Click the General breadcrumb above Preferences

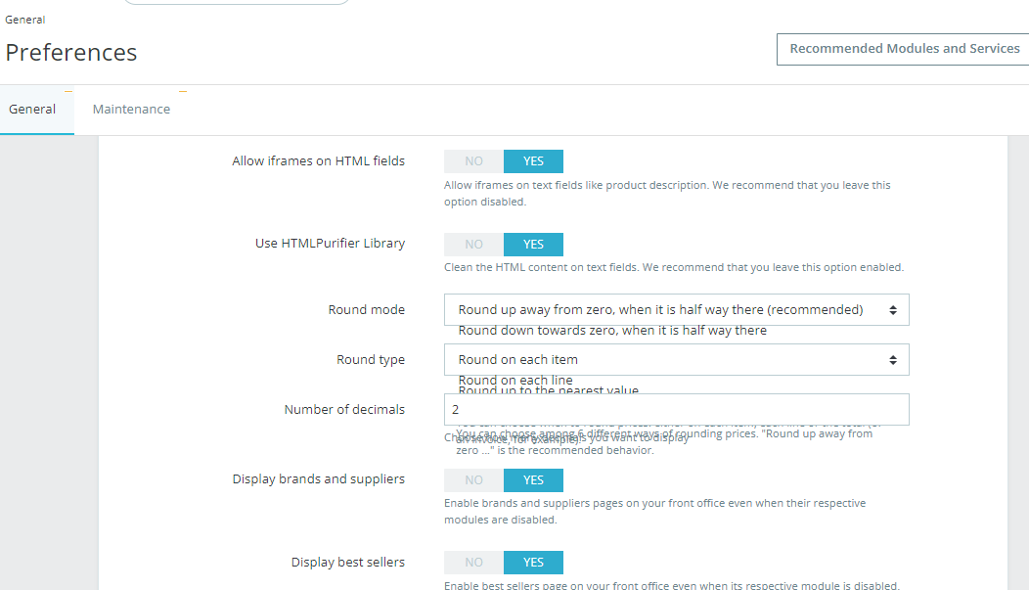(x=25, y=20)
